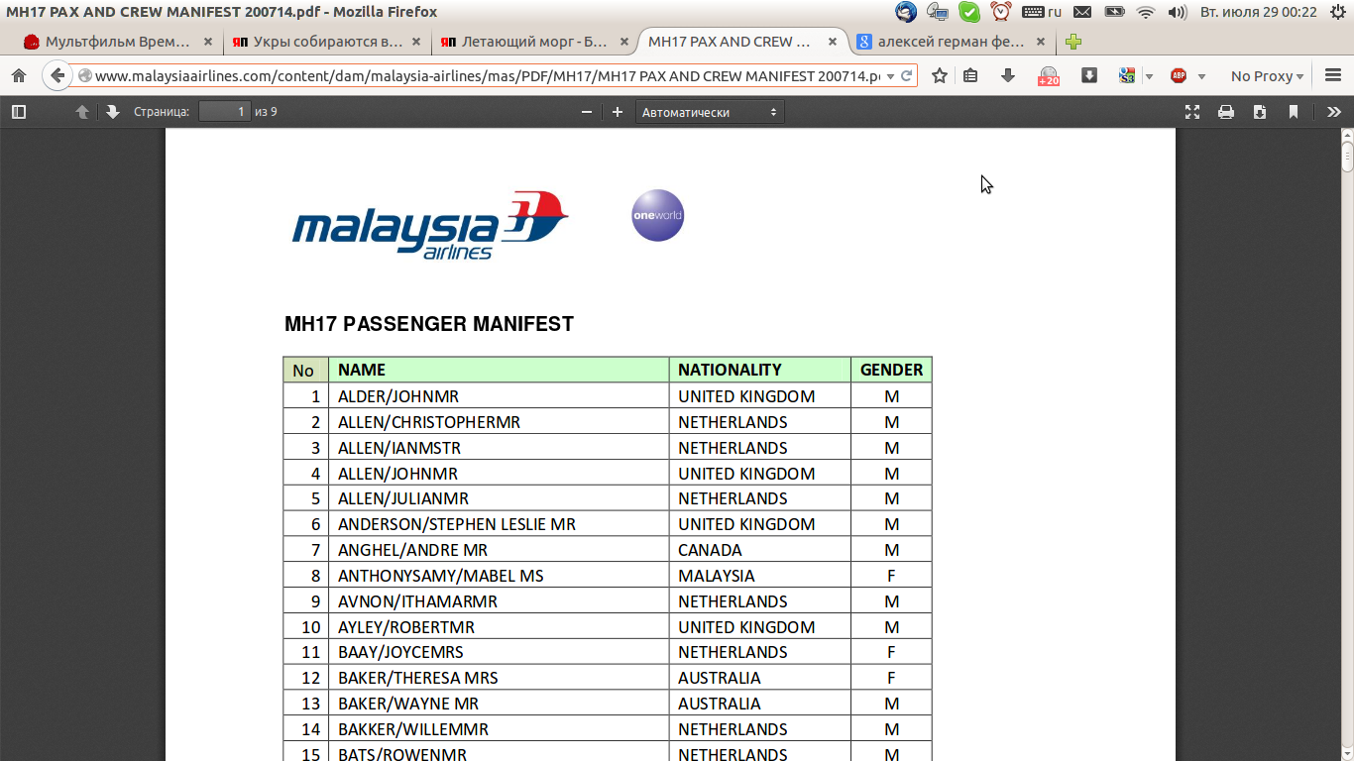Open the system volume indicator

[1177, 12]
